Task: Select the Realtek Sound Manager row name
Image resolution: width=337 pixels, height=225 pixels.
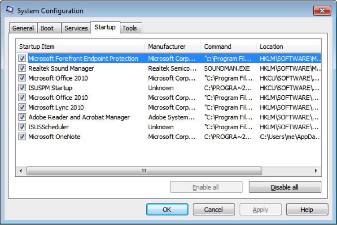Action: [61, 68]
